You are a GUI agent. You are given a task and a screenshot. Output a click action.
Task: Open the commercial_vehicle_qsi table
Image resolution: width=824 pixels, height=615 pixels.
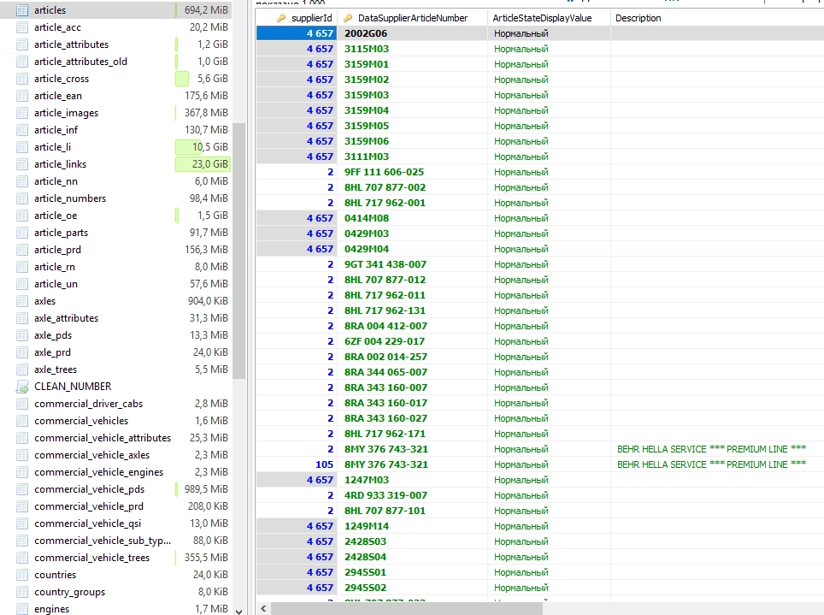point(88,523)
